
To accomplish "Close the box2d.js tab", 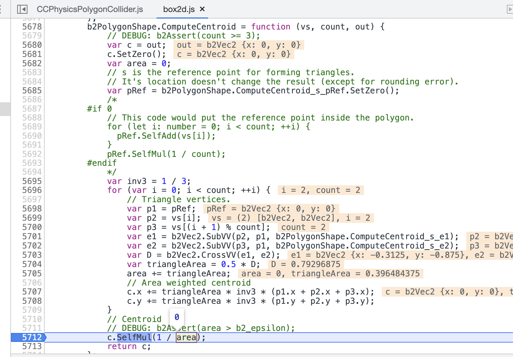I will pos(202,9).
